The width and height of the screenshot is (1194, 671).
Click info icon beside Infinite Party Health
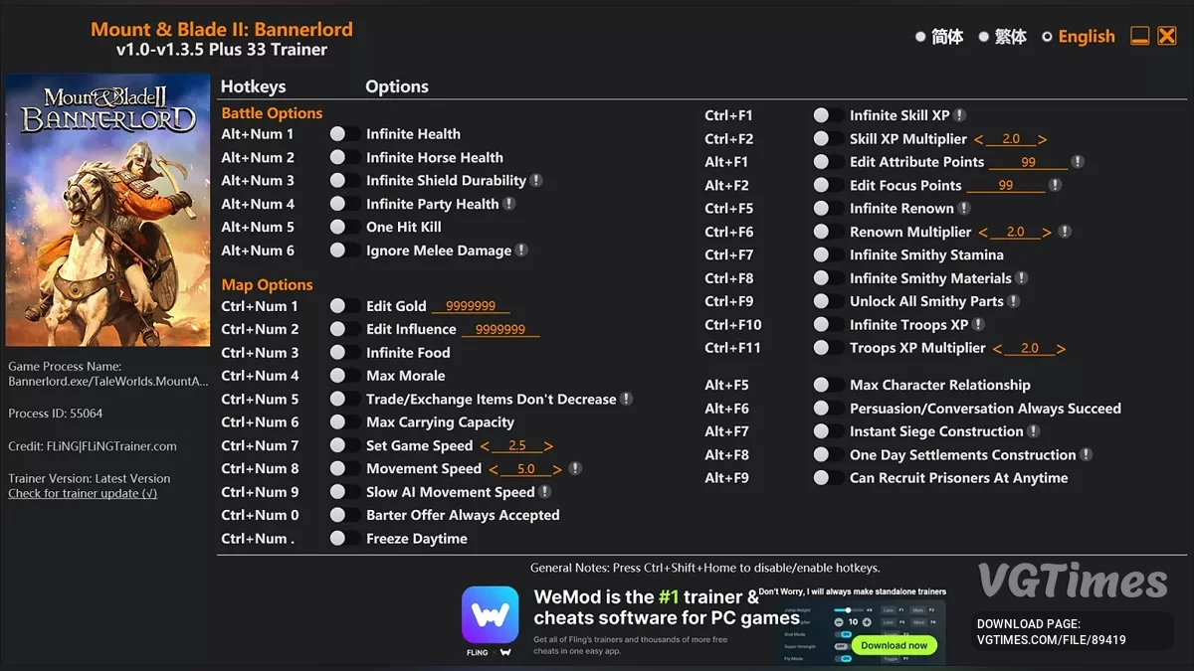pyautogui.click(x=509, y=204)
